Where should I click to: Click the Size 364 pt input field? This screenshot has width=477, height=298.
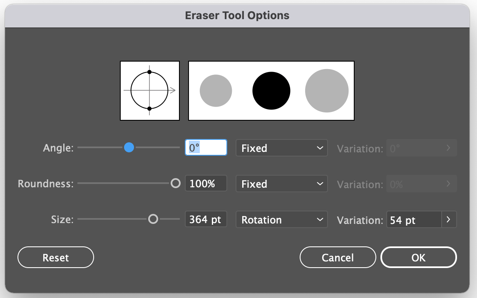pyautogui.click(x=206, y=219)
